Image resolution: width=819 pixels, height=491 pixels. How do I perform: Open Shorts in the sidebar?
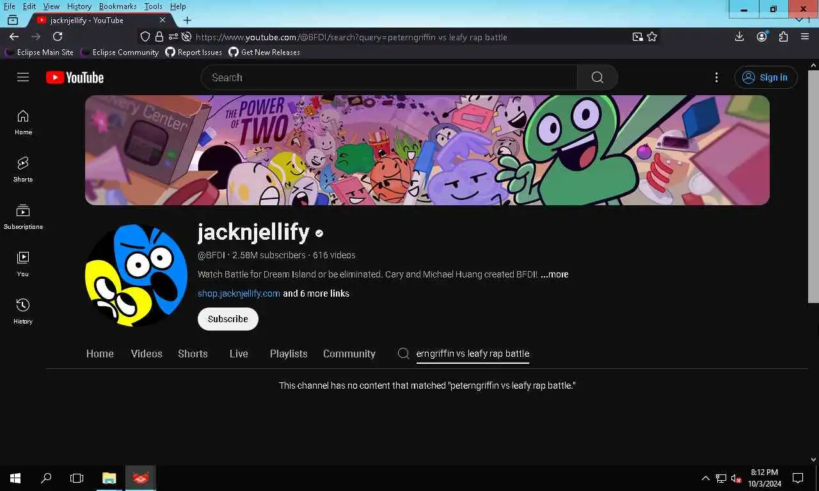click(23, 169)
